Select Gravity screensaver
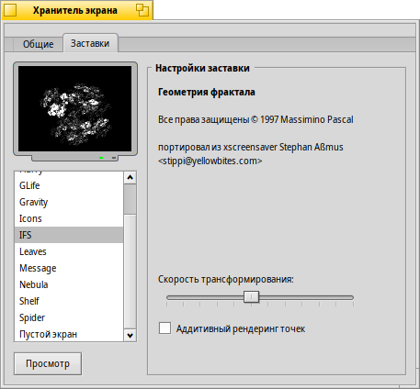 click(x=69, y=202)
